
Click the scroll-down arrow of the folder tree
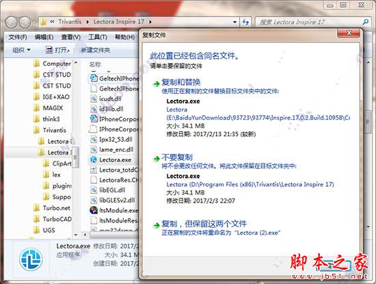pos(76,235)
